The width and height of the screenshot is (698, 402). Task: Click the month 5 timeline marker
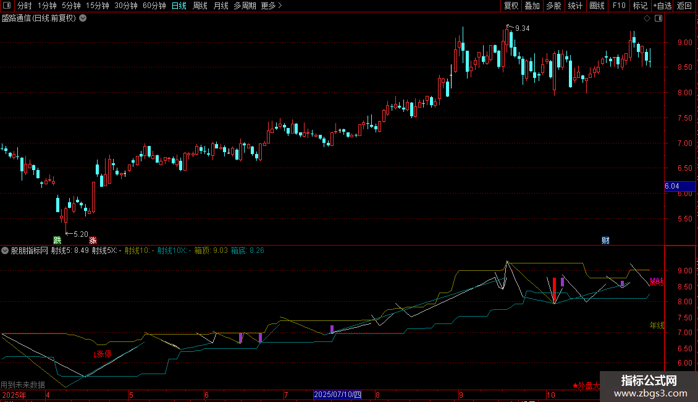click(x=131, y=395)
